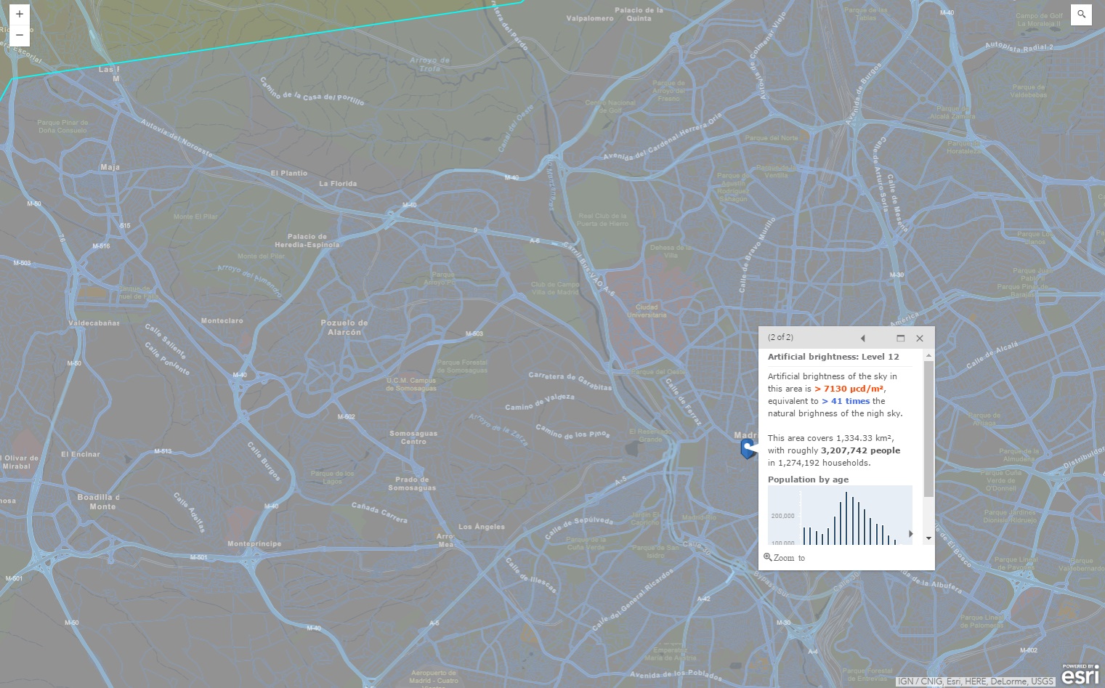Click the Ciudad Universitaria area on map
The height and width of the screenshot is (688, 1105).
point(647,311)
